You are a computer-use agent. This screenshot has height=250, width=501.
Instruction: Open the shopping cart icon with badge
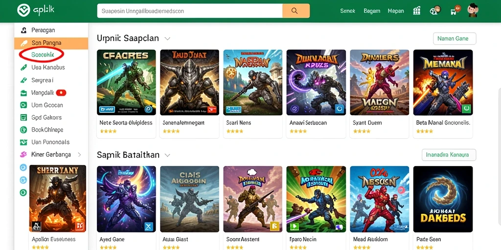pyautogui.click(x=455, y=11)
